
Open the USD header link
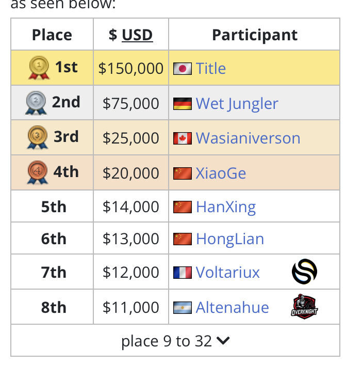pyautogui.click(x=137, y=35)
